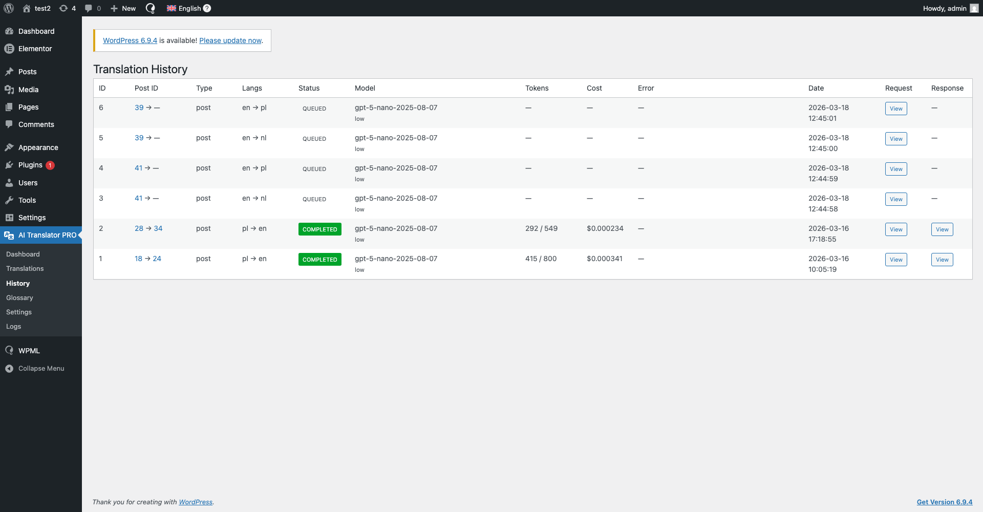Open the New content dropdown
The image size is (983, 512).
pos(123,8)
